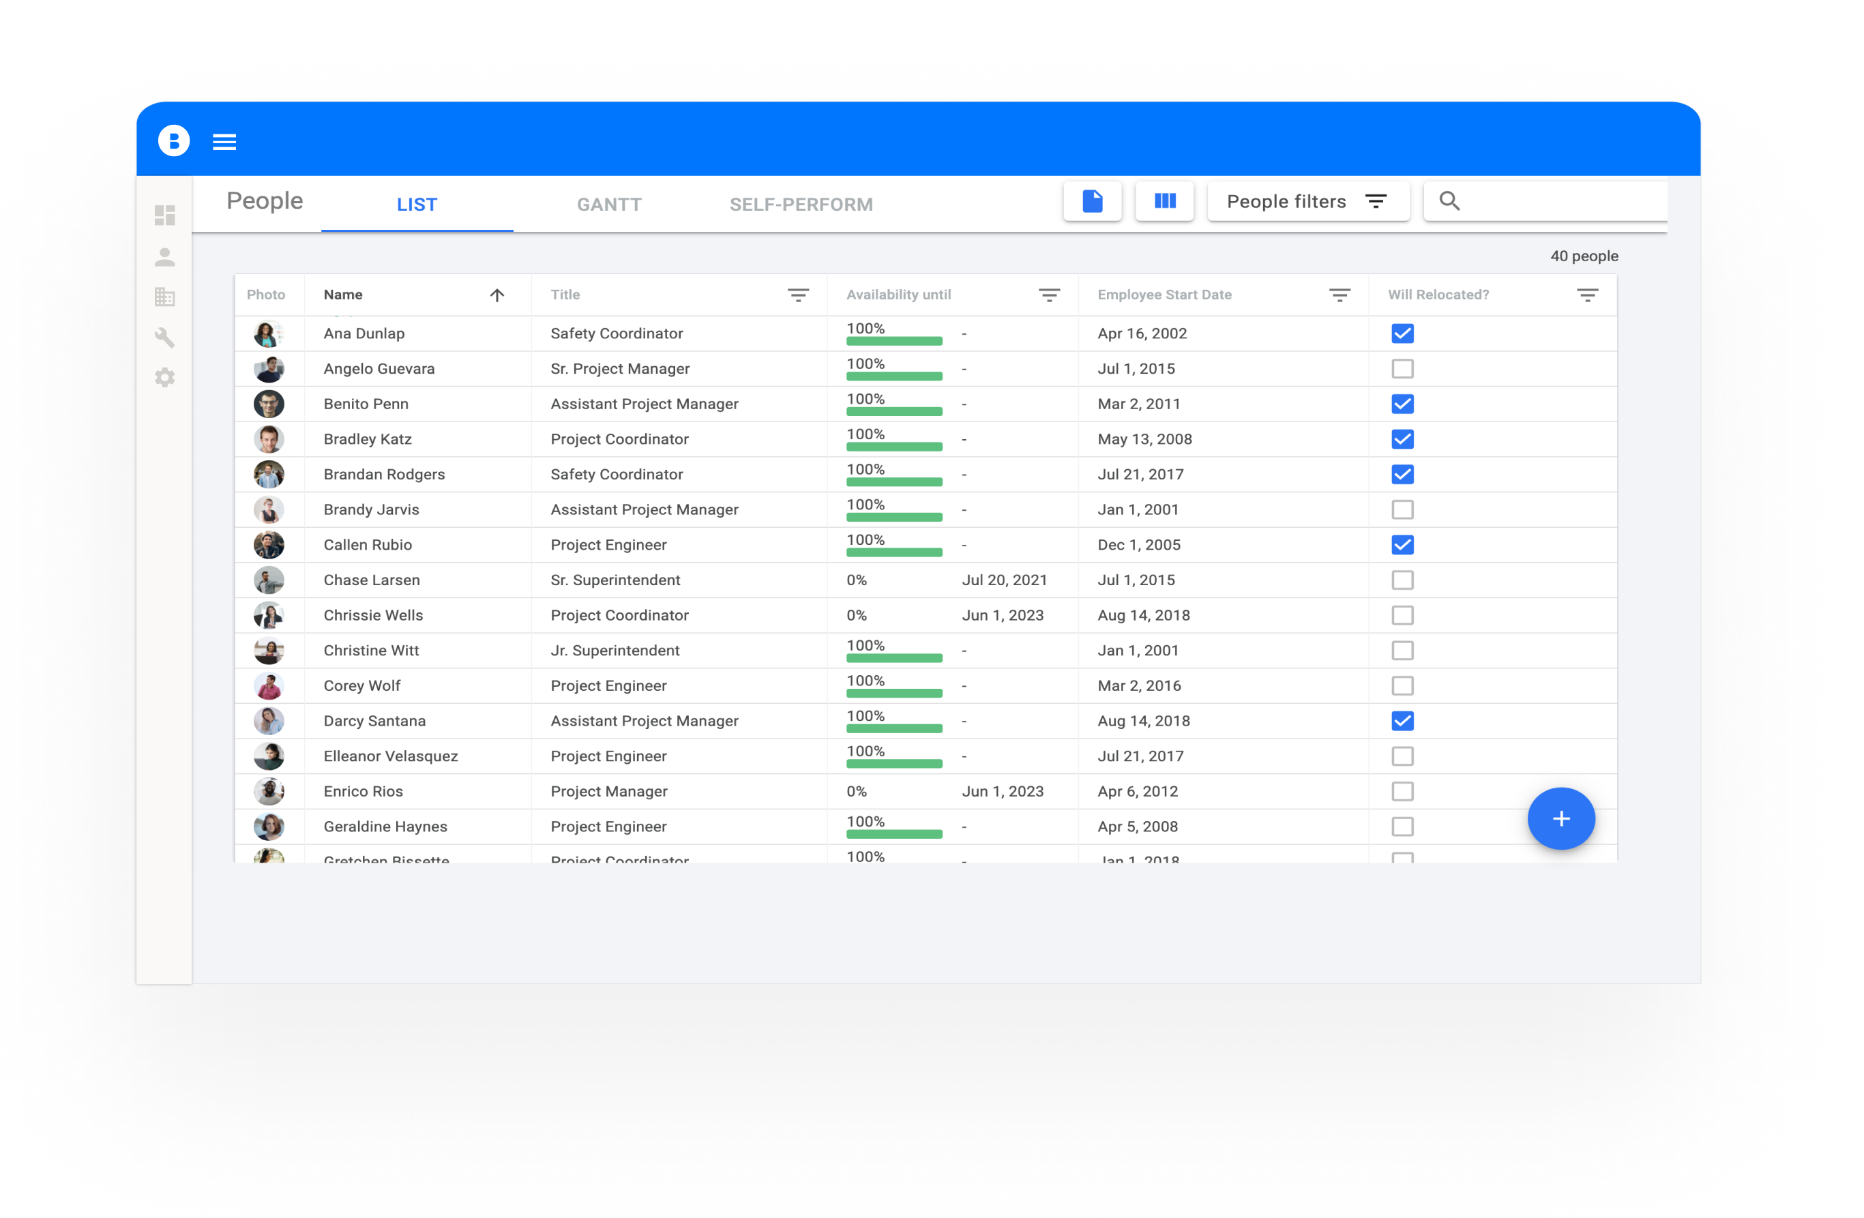The image size is (1864, 1218).
Task: Open the column chooser icon button
Action: (x=1164, y=201)
